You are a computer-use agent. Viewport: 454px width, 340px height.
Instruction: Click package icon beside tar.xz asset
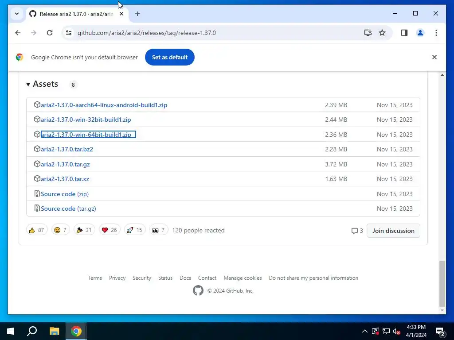click(x=37, y=179)
